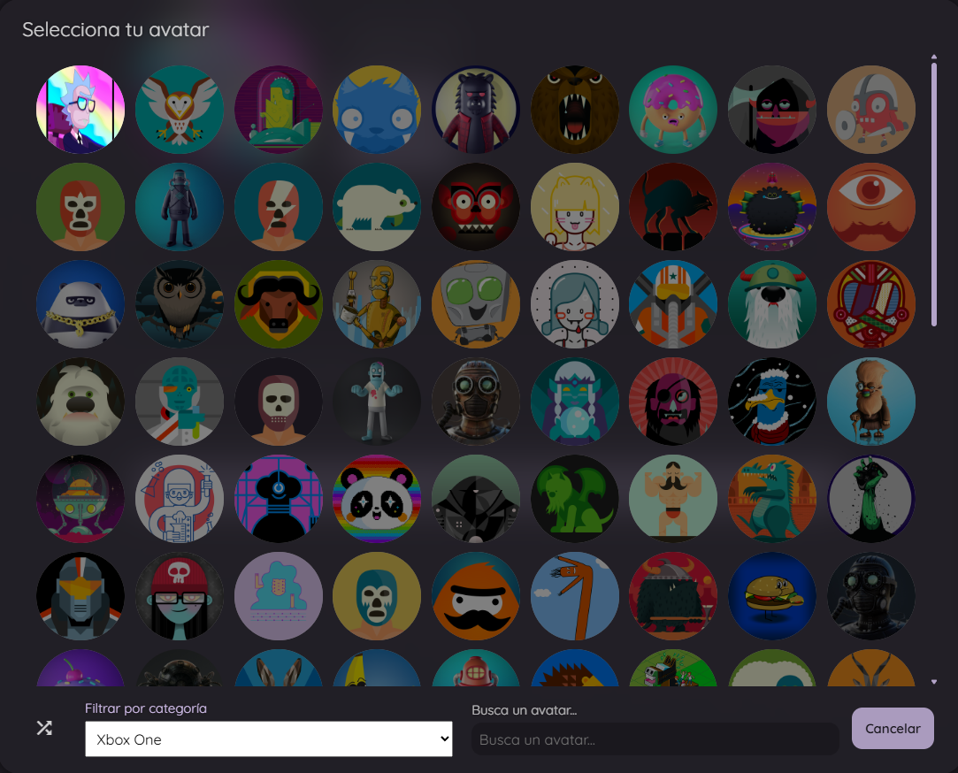958x773 pixels.
Task: Choose the roaring bear avatar
Action: pyautogui.click(x=575, y=110)
